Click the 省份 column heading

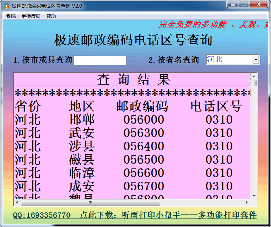pyautogui.click(x=28, y=106)
